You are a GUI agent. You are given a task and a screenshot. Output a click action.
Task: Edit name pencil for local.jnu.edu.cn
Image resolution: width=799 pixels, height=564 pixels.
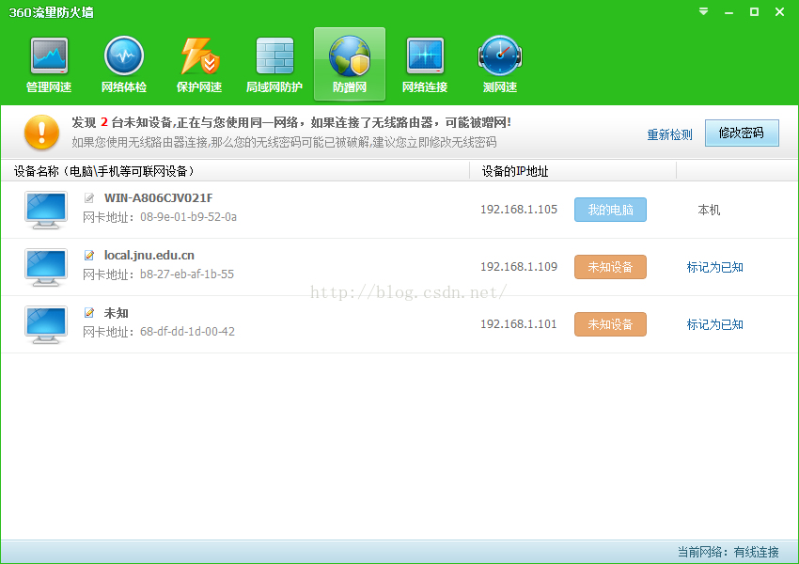[x=89, y=256]
